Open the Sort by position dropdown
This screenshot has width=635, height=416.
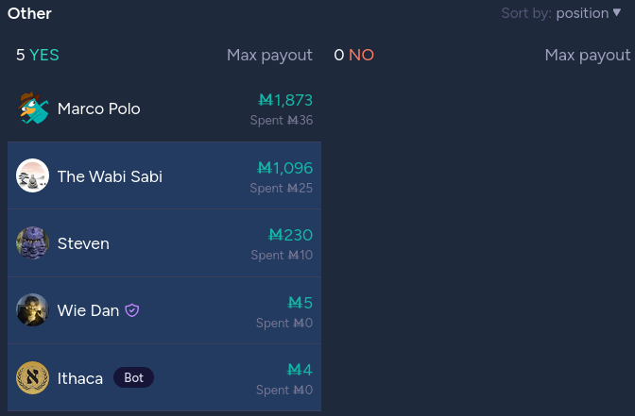[561, 13]
